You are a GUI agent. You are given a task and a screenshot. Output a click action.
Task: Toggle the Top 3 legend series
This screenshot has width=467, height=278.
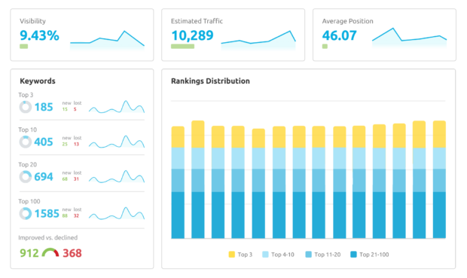pos(240,255)
